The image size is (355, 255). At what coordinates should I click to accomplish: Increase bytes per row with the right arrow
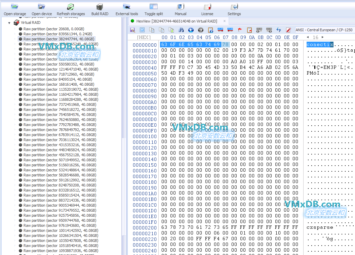click(x=323, y=37)
